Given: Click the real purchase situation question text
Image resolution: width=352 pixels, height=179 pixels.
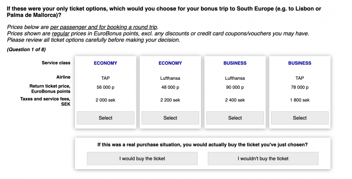Looking at the screenshot, I should point(202,145).
